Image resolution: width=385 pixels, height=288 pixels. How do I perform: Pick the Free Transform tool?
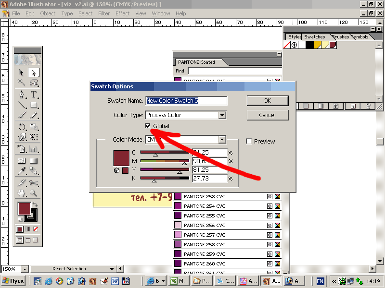(34, 137)
